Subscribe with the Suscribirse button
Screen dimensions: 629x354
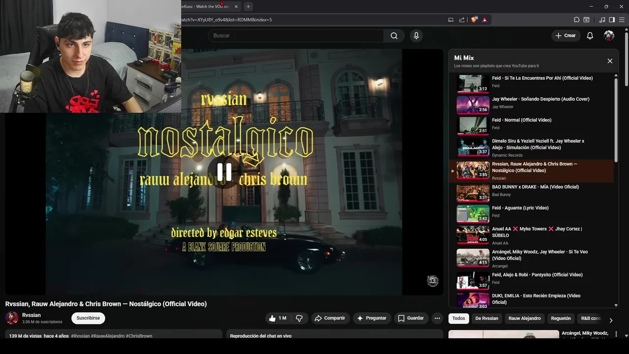(88, 318)
